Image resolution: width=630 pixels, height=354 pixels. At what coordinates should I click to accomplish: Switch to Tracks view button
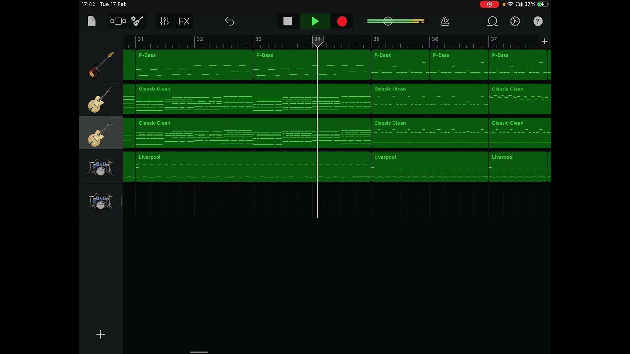pyautogui.click(x=118, y=21)
